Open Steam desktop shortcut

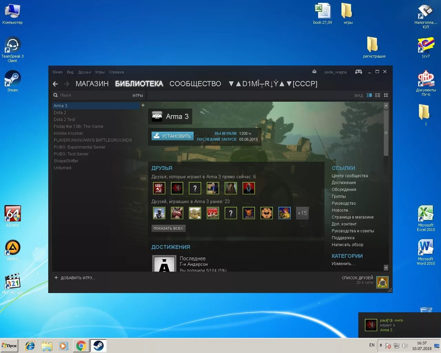pyautogui.click(x=13, y=81)
